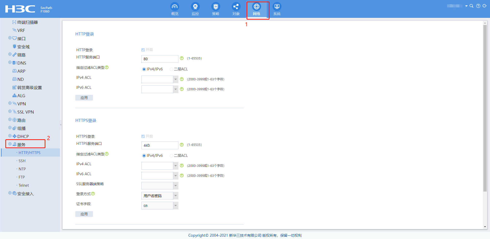Apply the HTTPS登录 settings with 应用
Image resolution: width=490 pixels, height=239 pixels.
click(84, 214)
